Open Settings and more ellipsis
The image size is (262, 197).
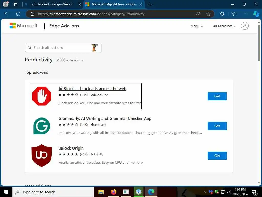245,14
